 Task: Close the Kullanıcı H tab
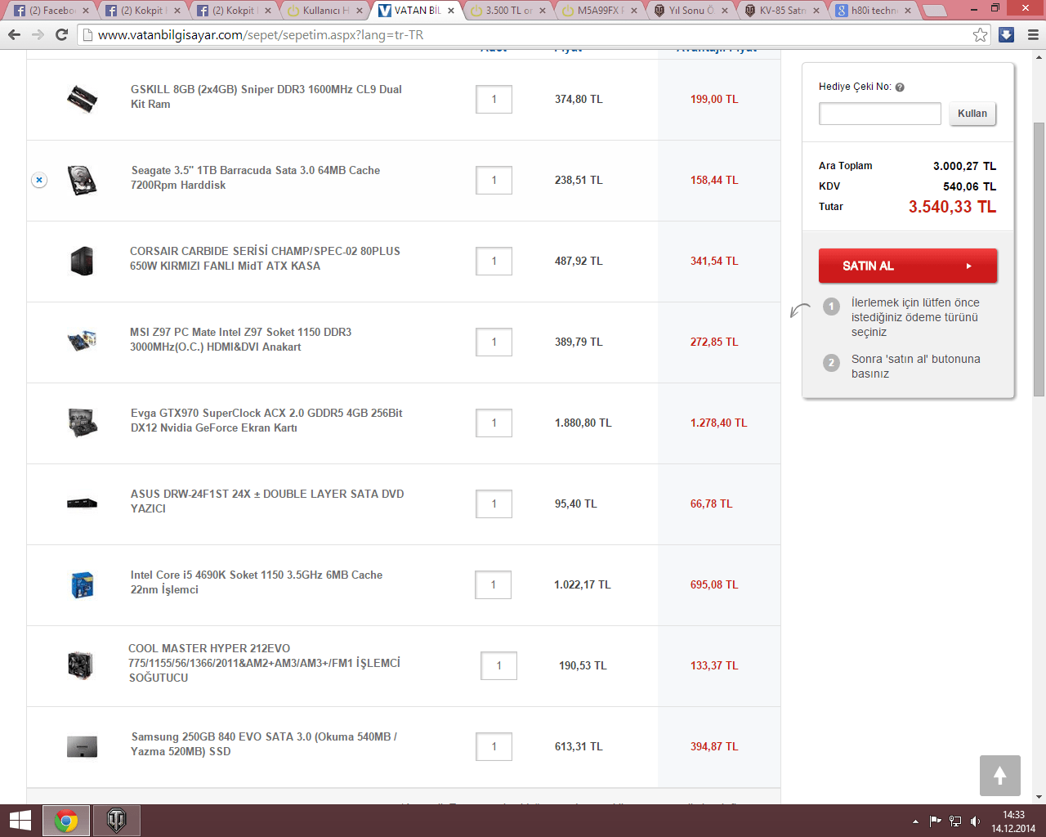359,11
